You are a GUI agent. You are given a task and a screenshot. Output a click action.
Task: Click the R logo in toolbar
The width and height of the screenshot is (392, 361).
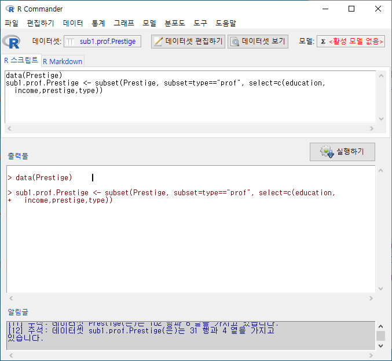tap(11, 42)
